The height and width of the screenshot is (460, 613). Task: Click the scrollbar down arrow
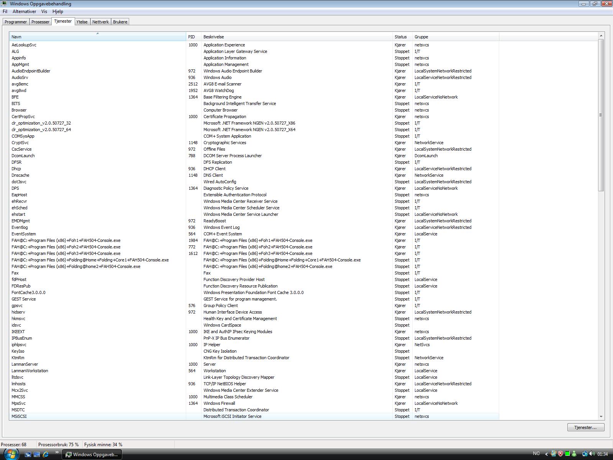click(x=601, y=416)
